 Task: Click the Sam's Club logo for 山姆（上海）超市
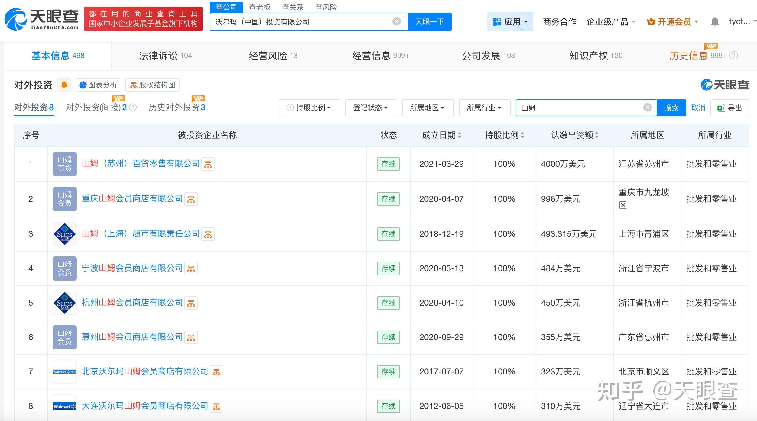tap(65, 234)
